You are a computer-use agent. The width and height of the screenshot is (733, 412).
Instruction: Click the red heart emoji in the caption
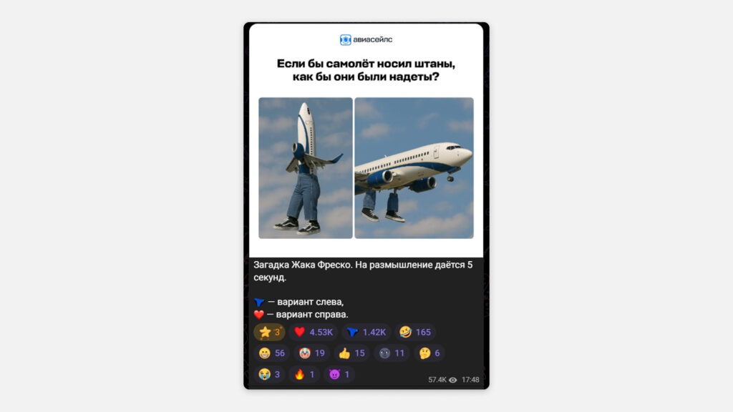[259, 315]
